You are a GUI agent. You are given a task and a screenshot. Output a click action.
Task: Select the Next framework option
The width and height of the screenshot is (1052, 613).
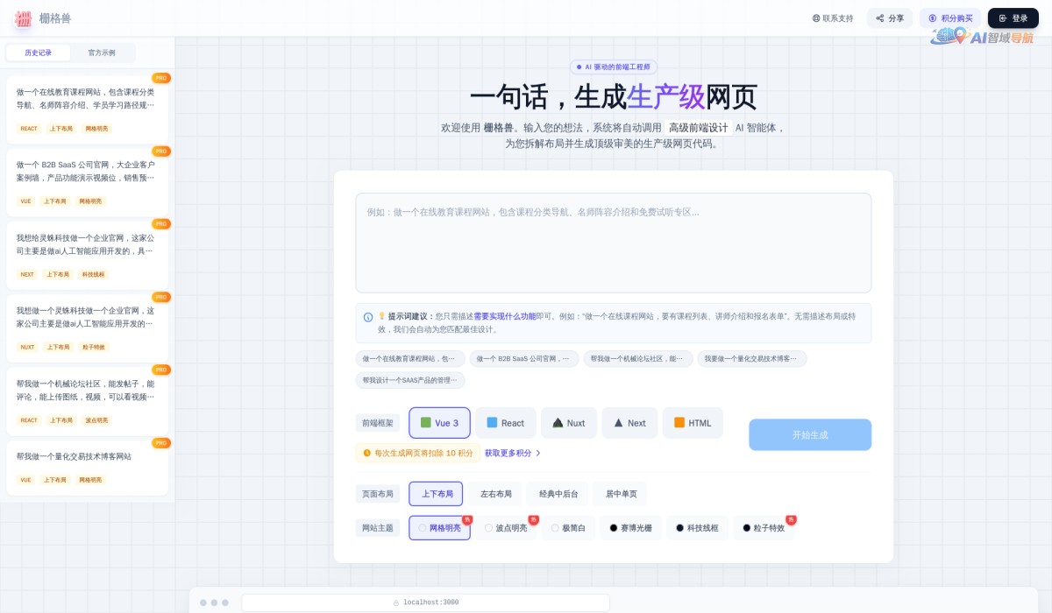tap(629, 423)
